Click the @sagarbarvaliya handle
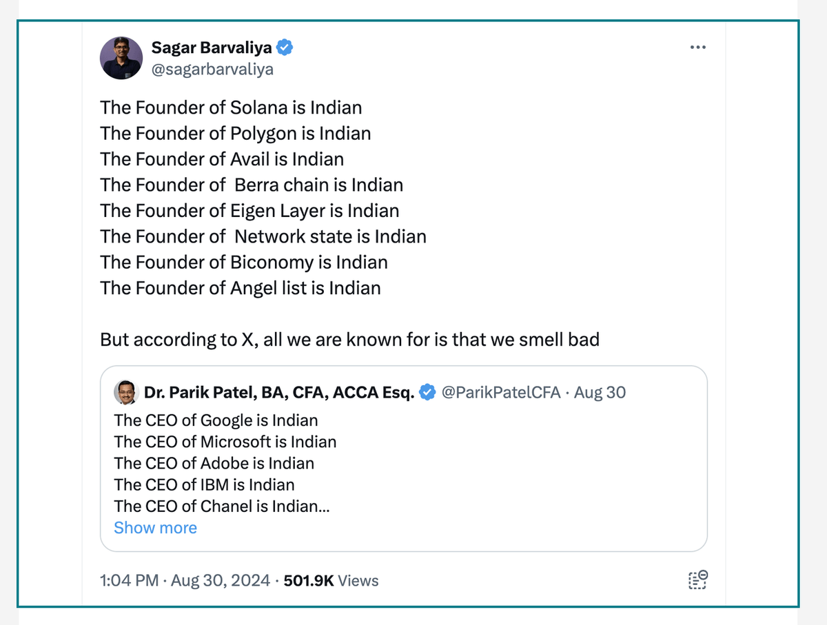 (213, 69)
